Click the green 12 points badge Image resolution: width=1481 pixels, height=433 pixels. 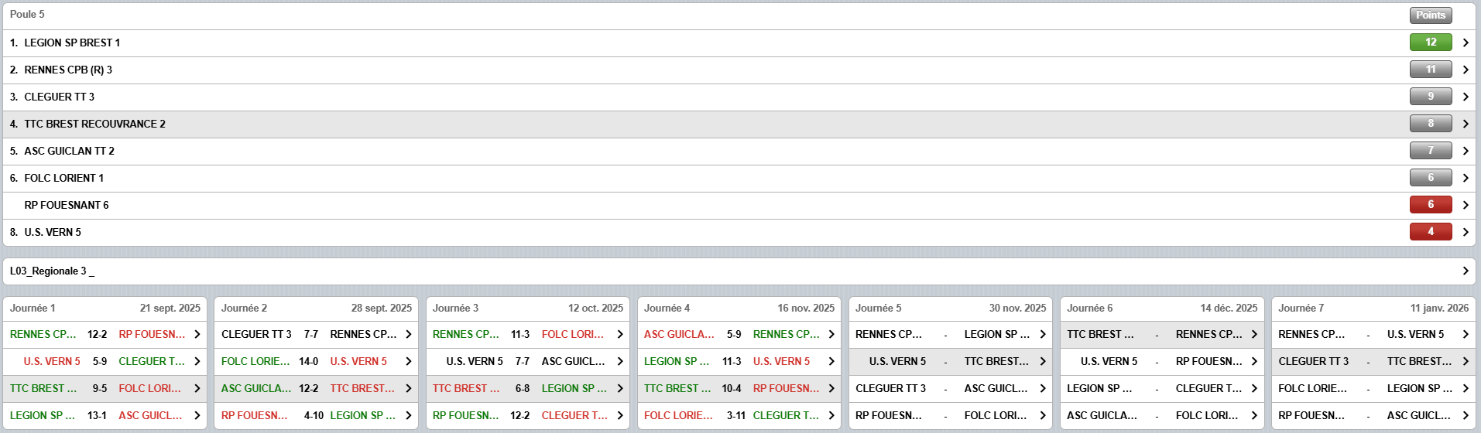(1430, 43)
